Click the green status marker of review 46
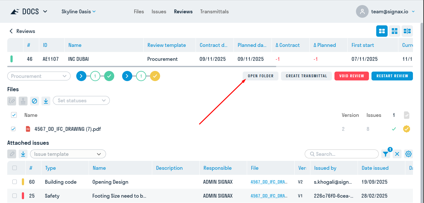424x203 pixels. [12, 59]
